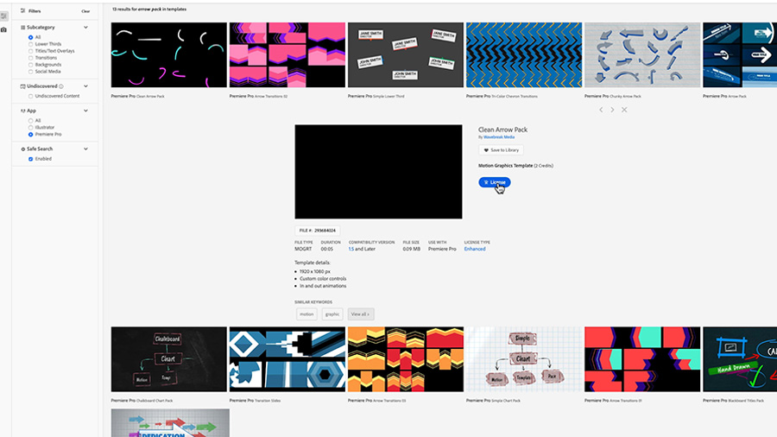777x437 pixels.
Task: Click the 'In and out animations' detail
Action: [x=323, y=286]
